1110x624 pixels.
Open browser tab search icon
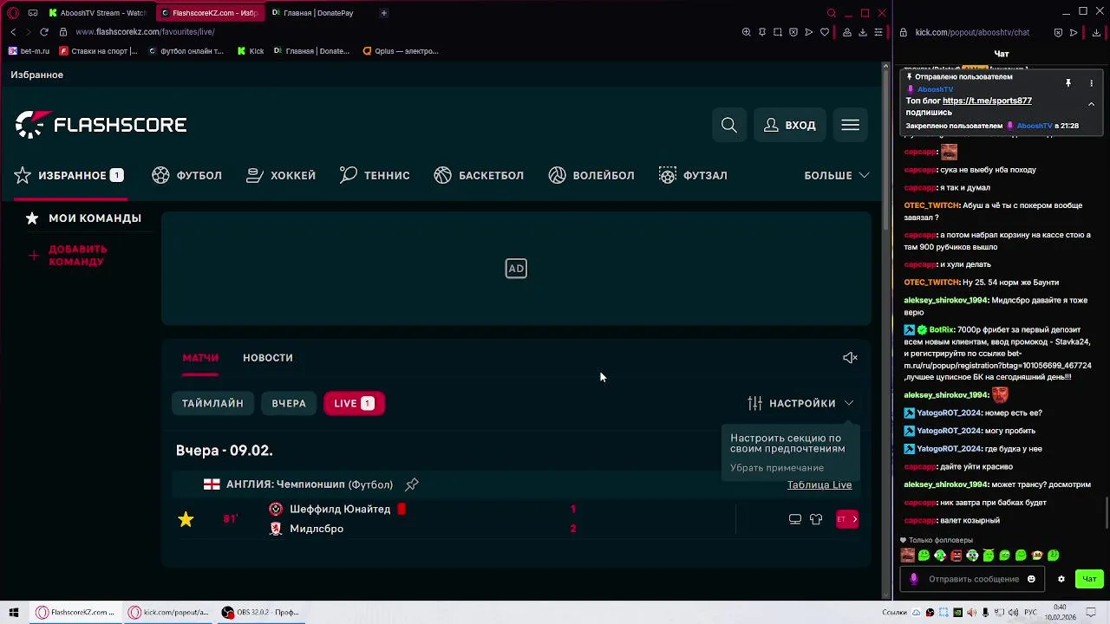pyautogui.click(x=831, y=13)
